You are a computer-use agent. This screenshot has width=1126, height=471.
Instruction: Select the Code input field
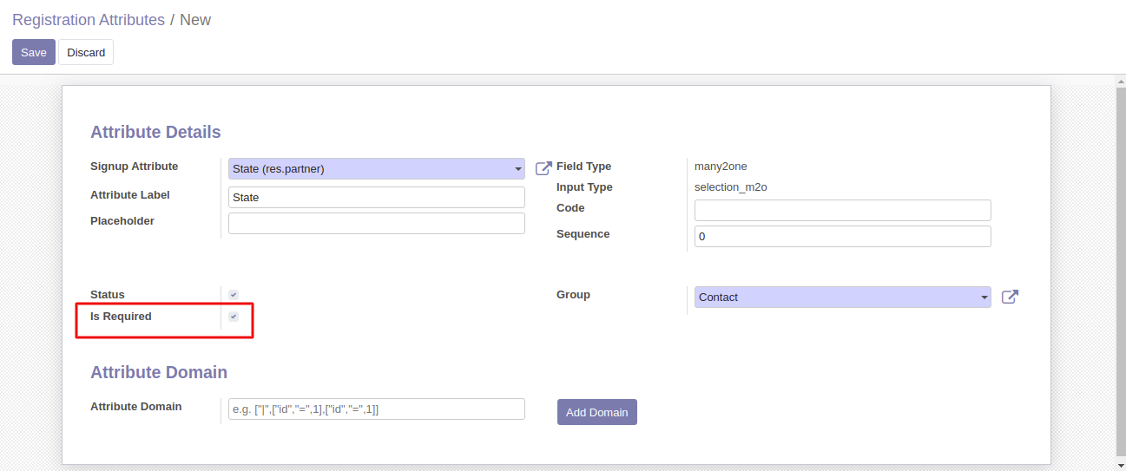pos(842,210)
